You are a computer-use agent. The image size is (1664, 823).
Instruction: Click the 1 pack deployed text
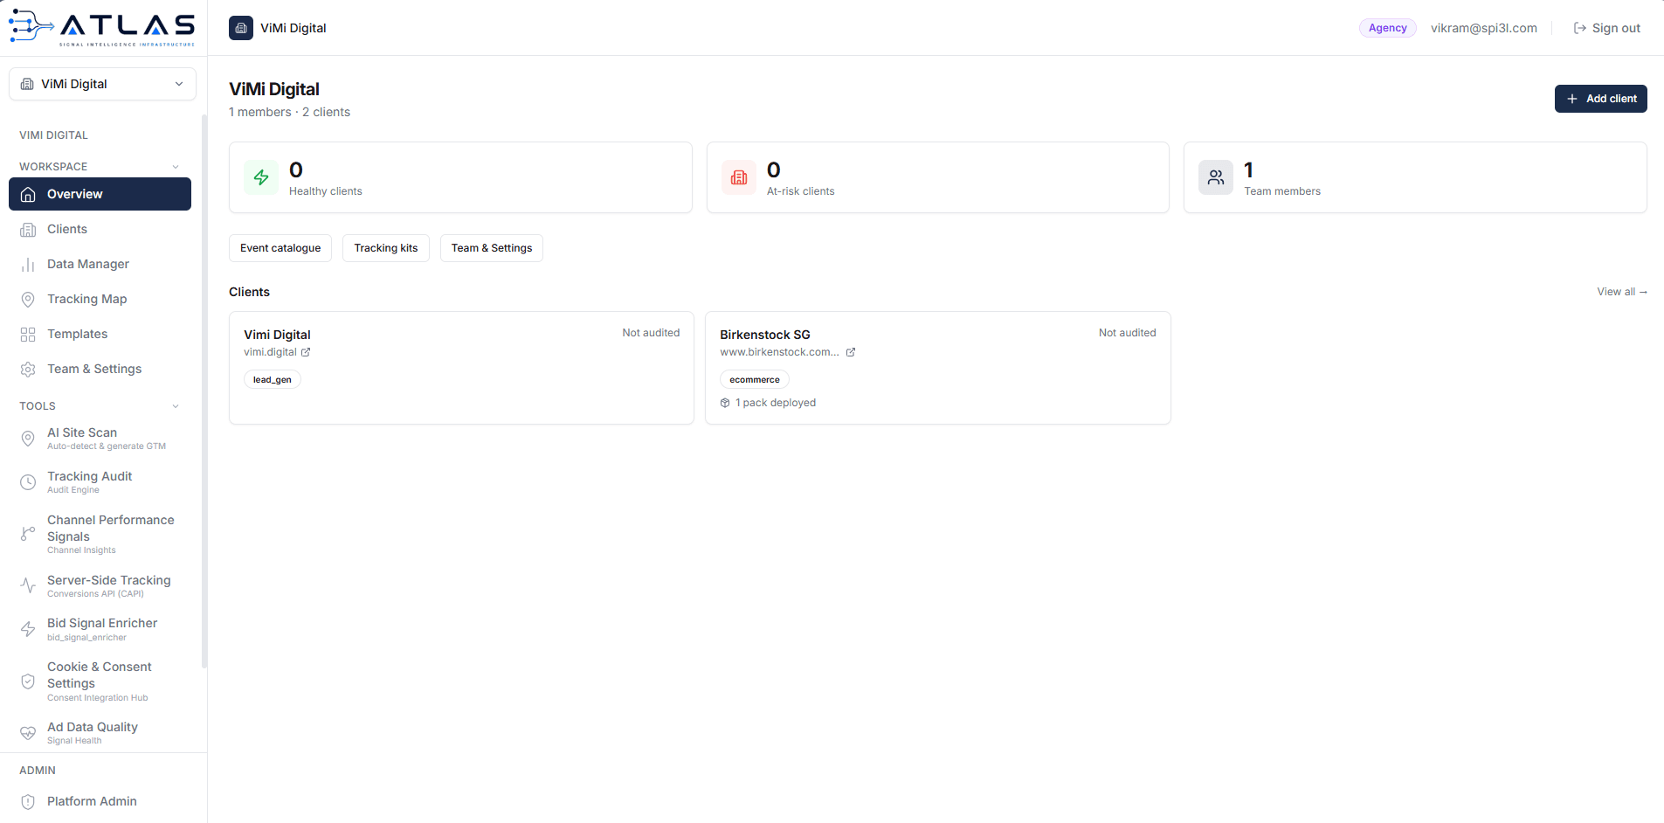pos(776,403)
